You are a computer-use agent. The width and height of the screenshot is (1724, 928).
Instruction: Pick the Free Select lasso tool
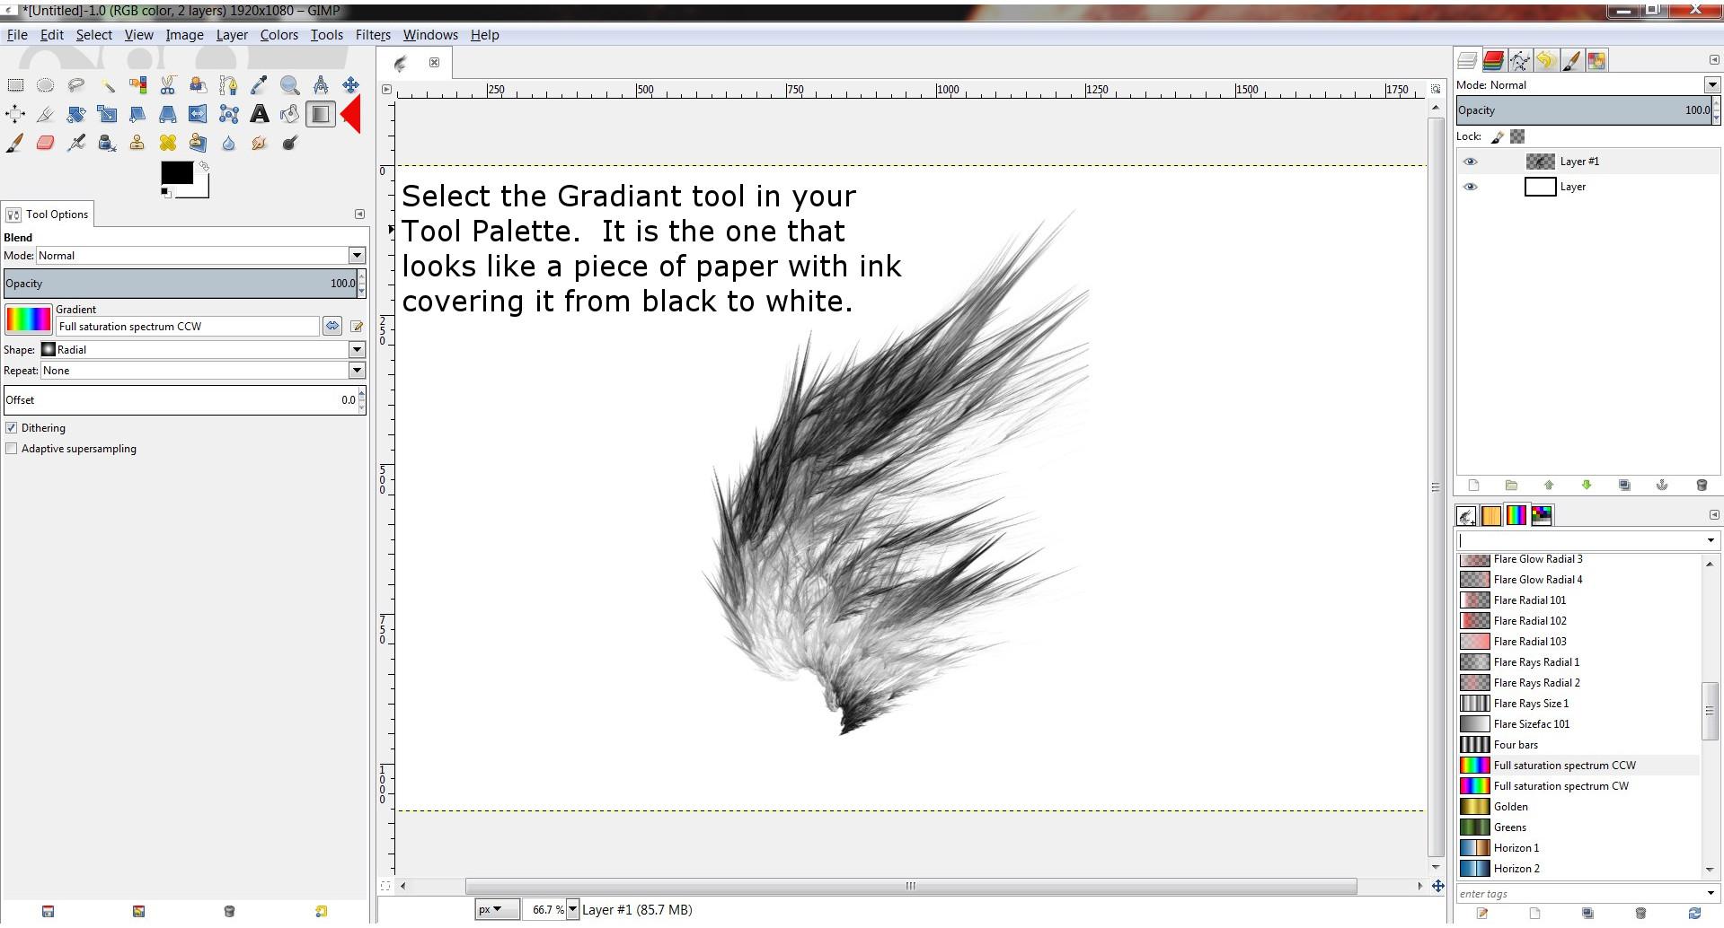click(76, 85)
